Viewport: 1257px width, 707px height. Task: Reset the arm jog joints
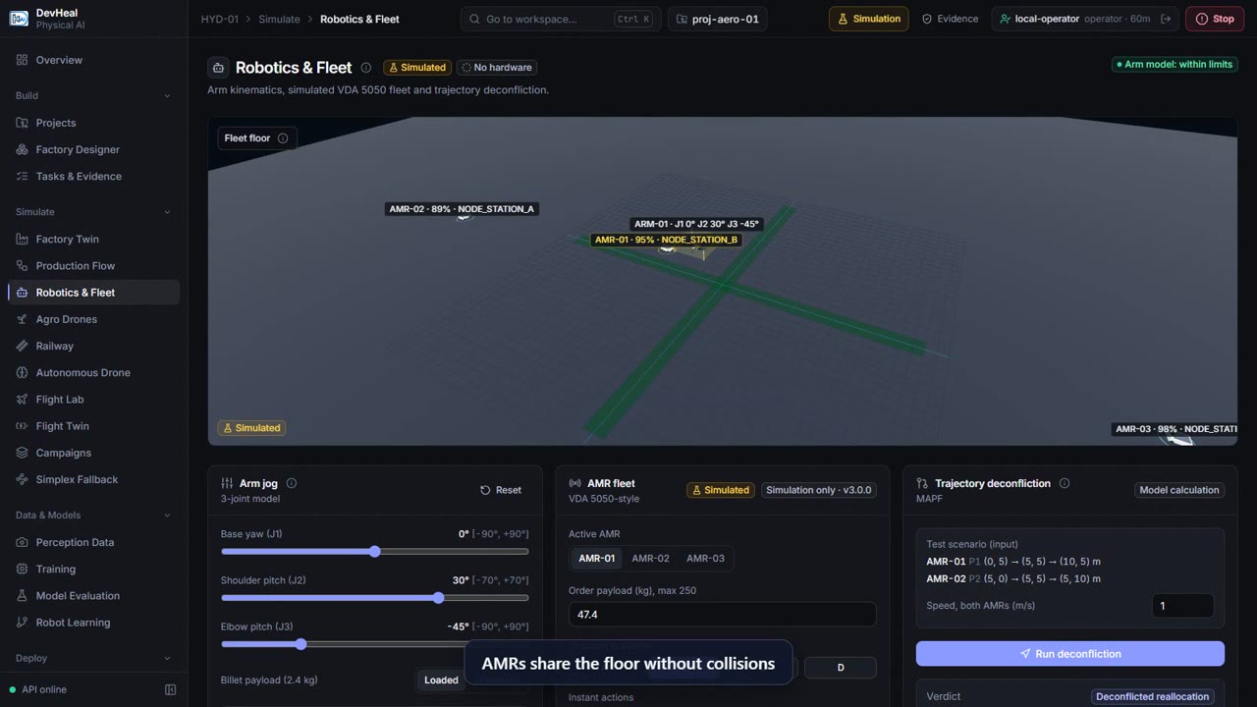501,490
